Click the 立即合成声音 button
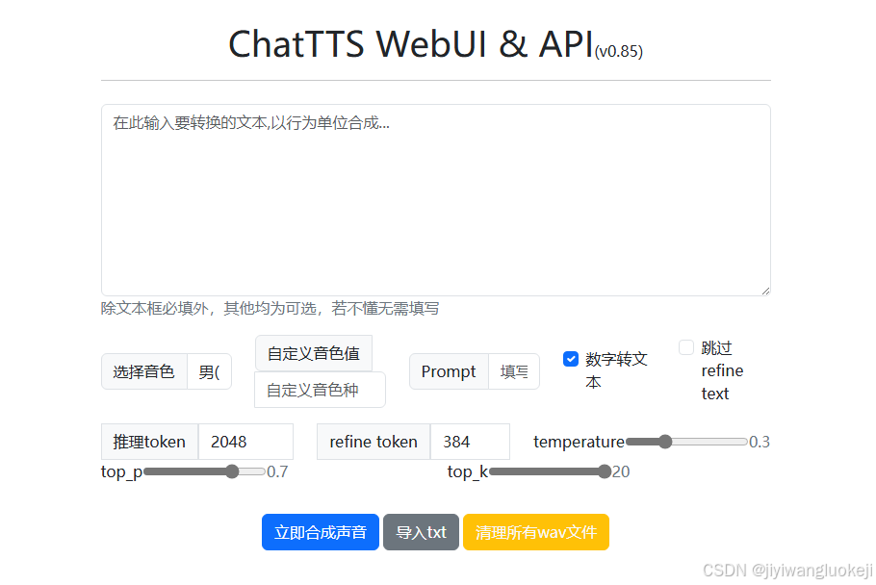This screenshot has width=876, height=585. tap(321, 532)
